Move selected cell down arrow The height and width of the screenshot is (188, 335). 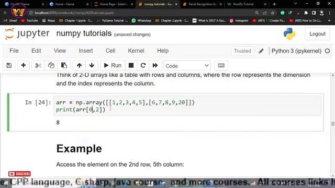[92, 65]
